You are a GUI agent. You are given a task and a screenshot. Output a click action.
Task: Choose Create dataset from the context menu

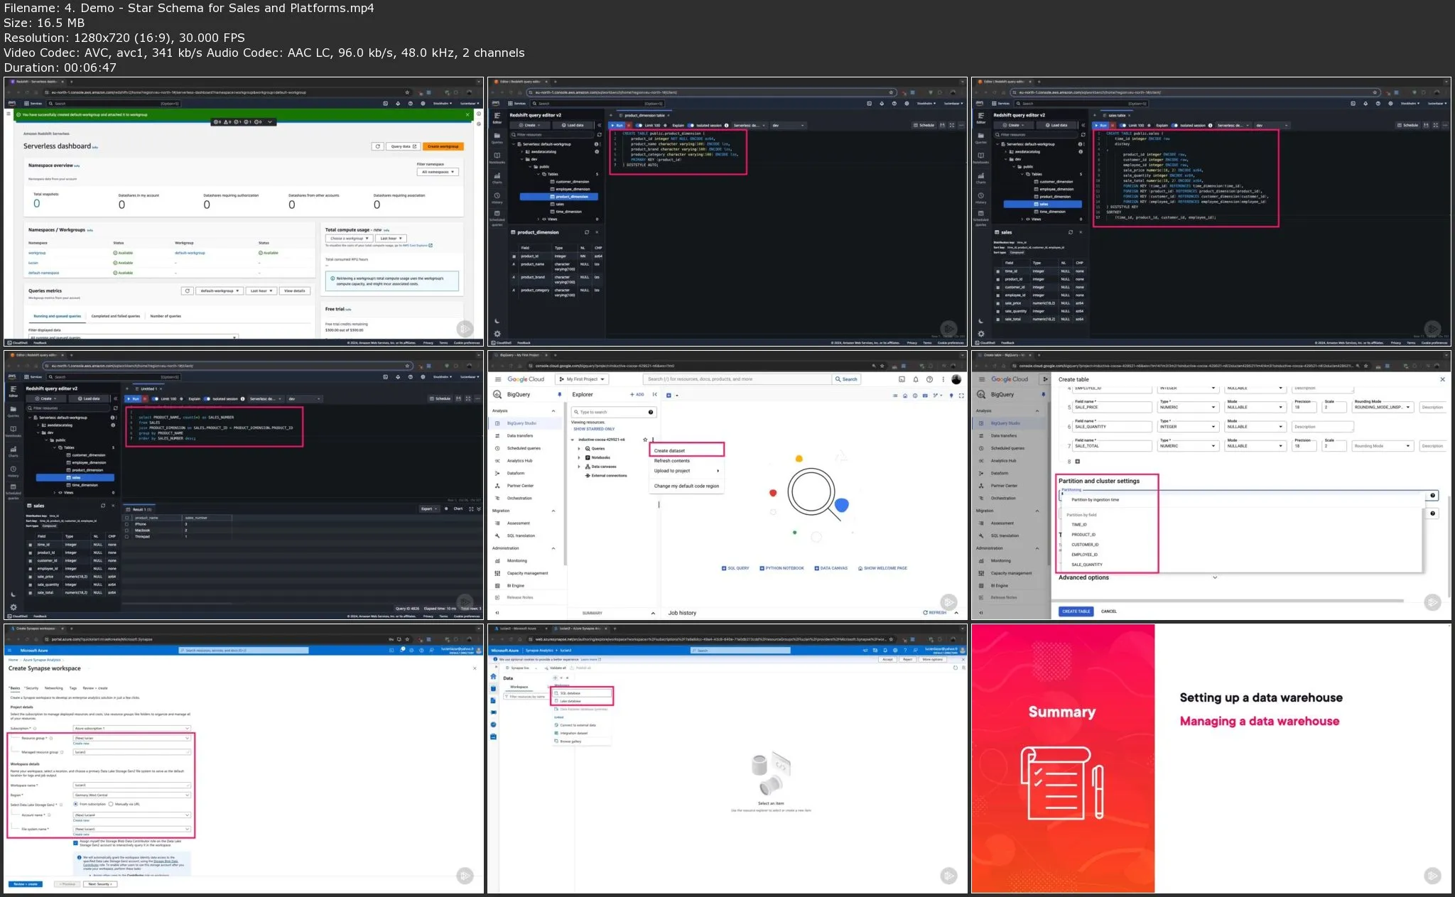click(x=671, y=450)
